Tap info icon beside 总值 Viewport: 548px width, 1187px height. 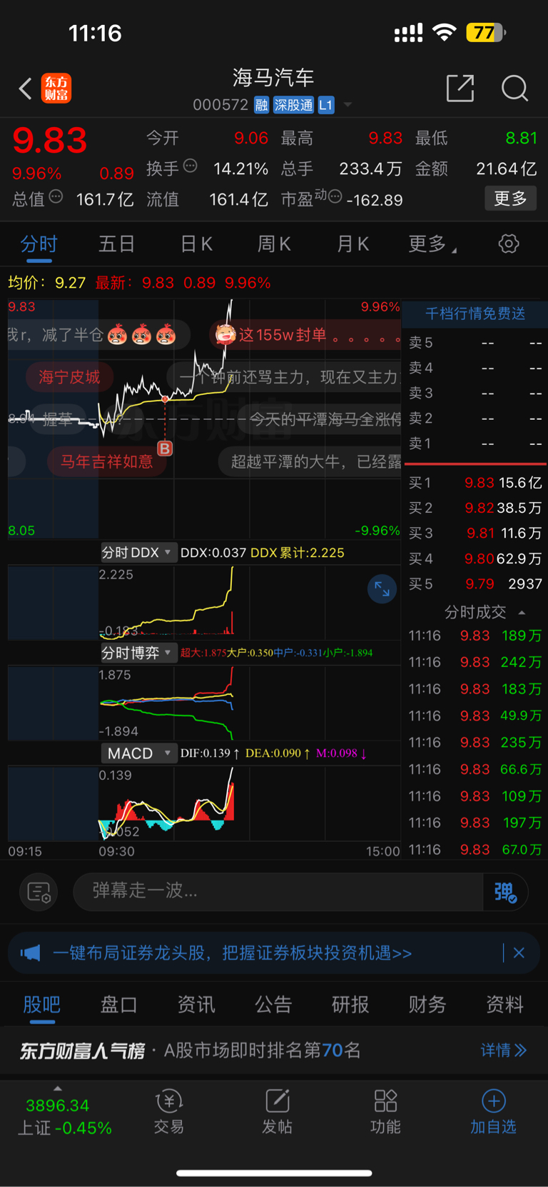click(x=56, y=196)
